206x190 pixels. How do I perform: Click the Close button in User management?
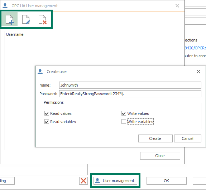(160, 156)
